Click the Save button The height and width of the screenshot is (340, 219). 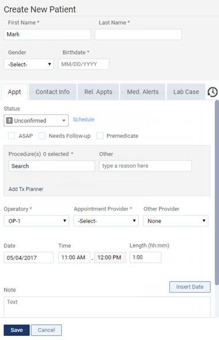[17, 330]
